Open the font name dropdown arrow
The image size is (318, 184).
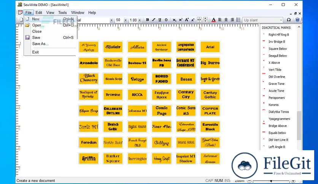click(x=111, y=20)
